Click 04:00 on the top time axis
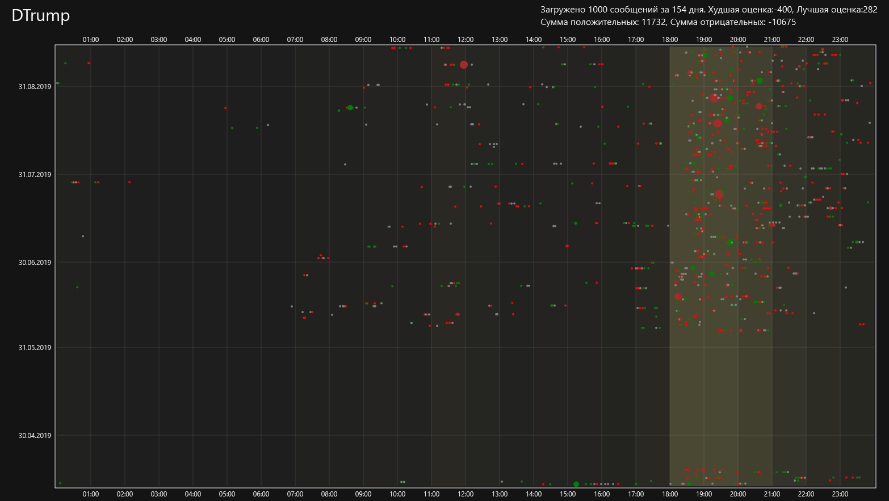 click(193, 40)
